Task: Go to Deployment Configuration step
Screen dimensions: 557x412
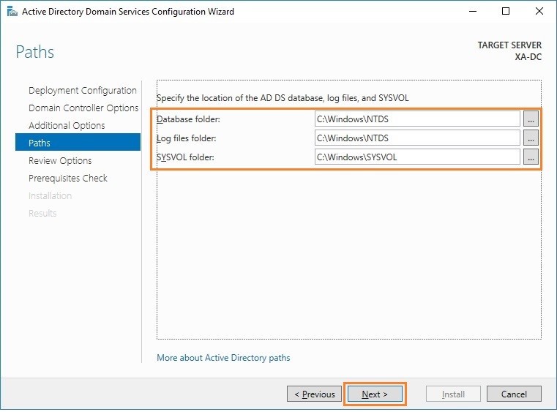Action: (x=83, y=91)
